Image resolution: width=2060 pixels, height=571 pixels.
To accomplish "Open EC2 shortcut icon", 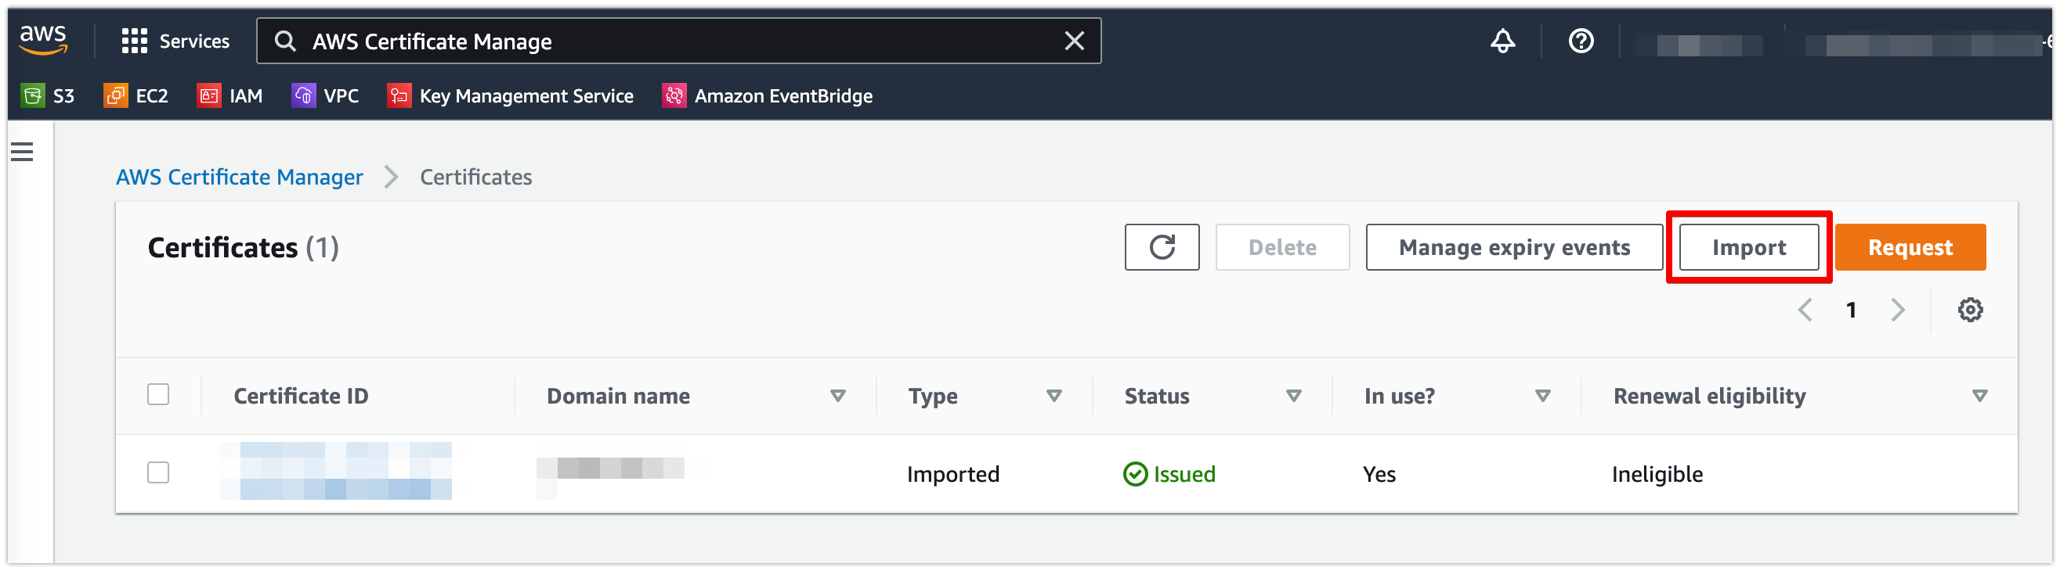I will pyautogui.click(x=116, y=96).
